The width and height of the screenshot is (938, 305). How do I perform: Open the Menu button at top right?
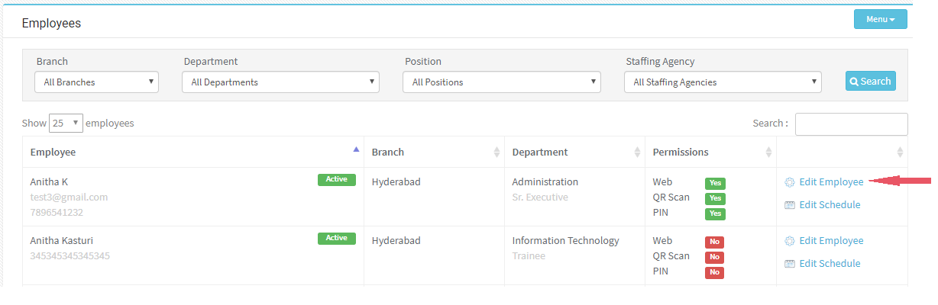880,19
